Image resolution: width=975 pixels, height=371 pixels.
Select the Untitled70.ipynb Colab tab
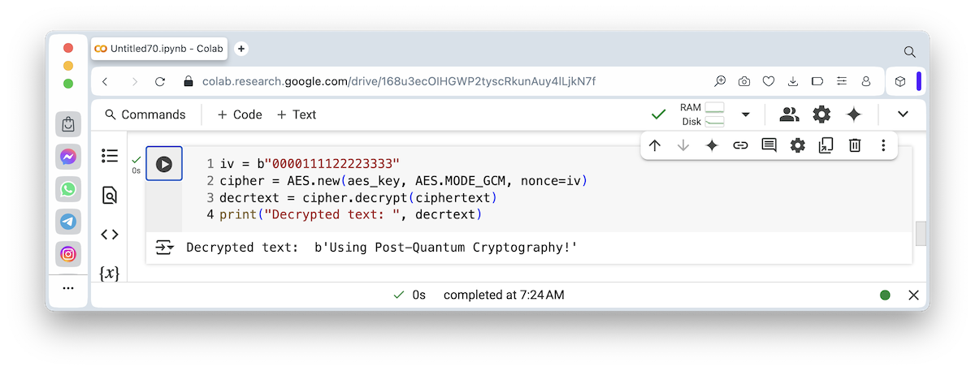pyautogui.click(x=160, y=49)
